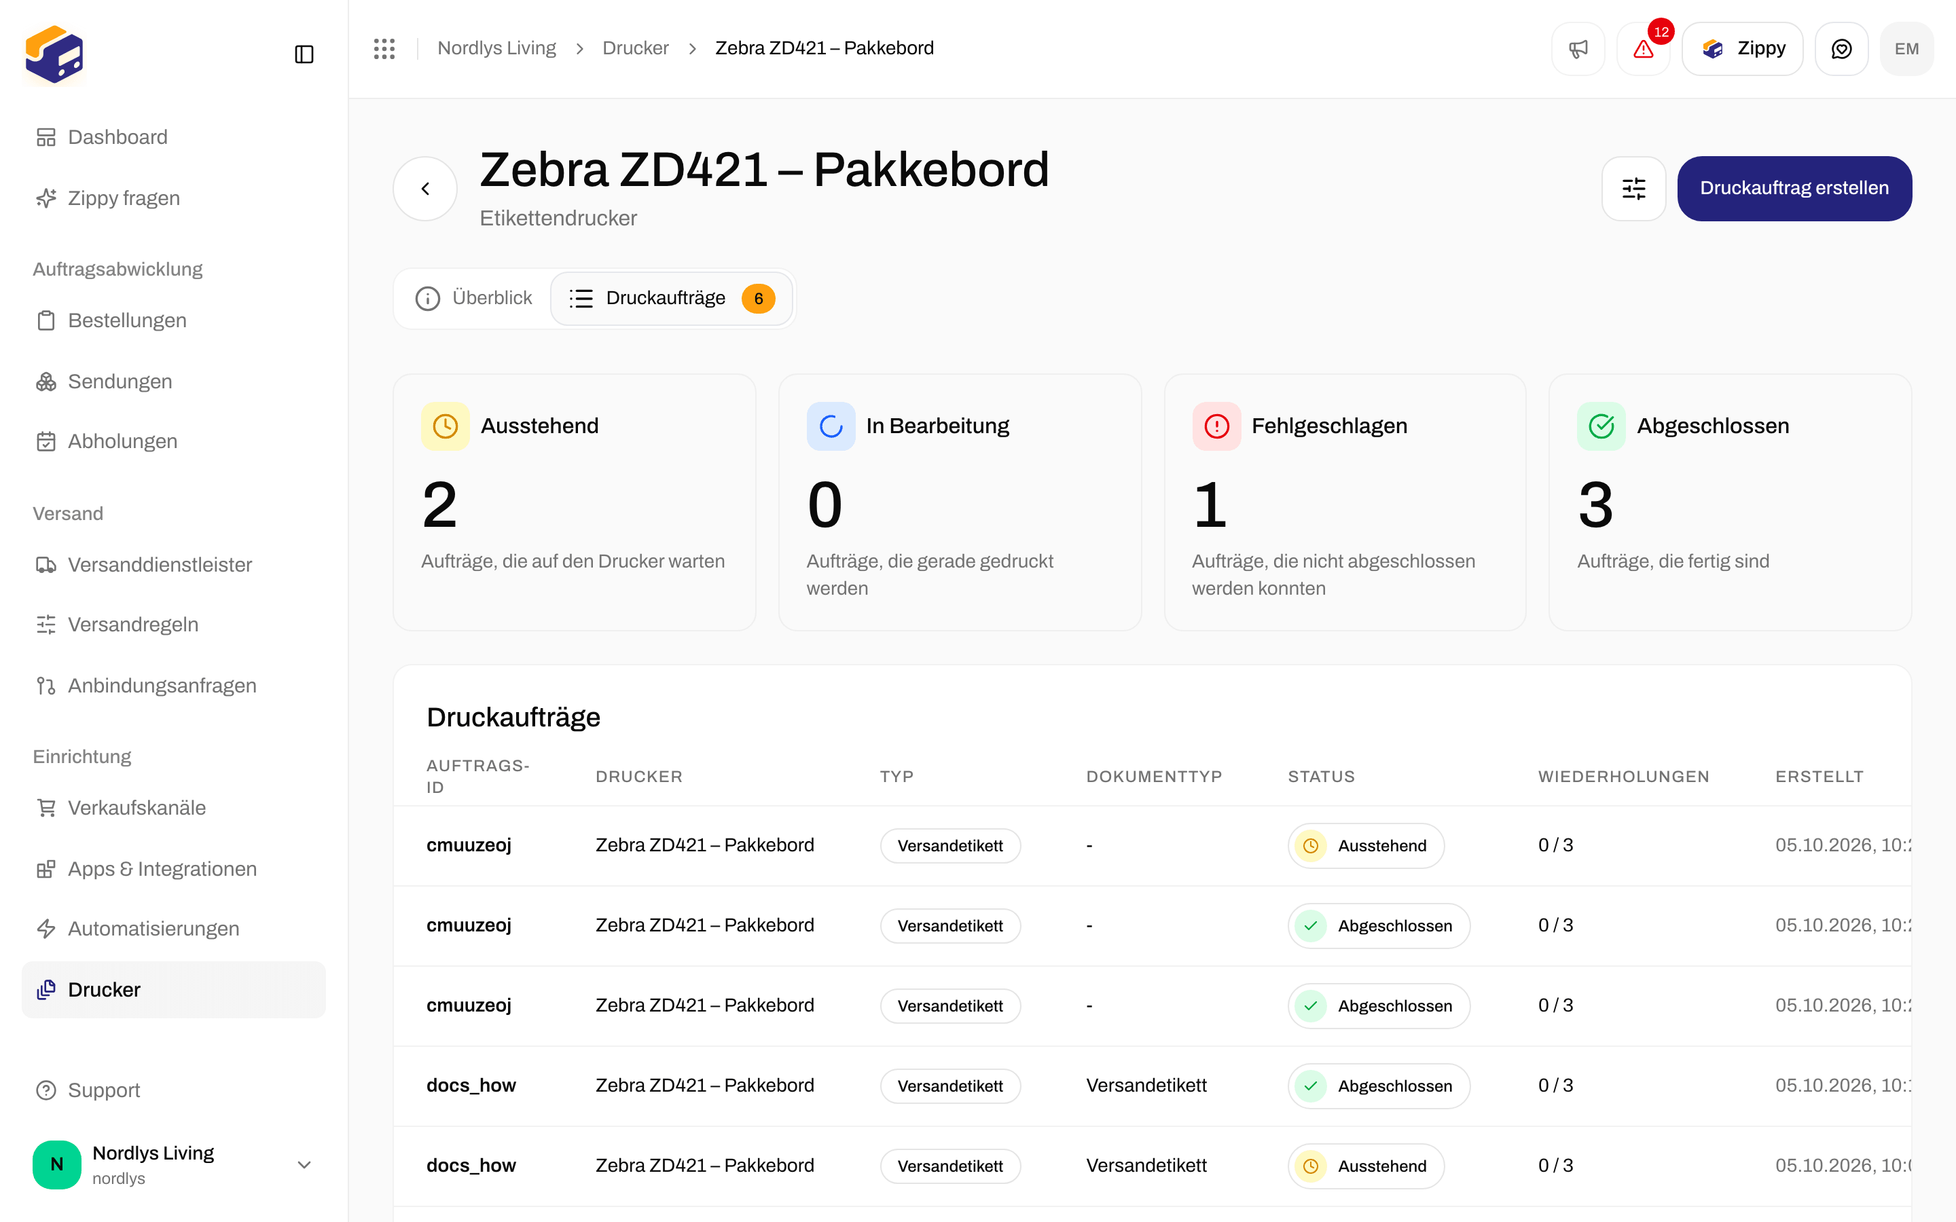Click the Automatisierungen lightning icon
1956x1222 pixels.
coord(46,929)
